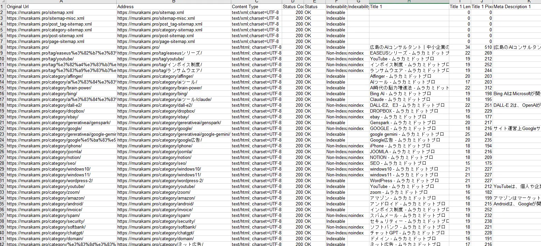Select title cell "AIツール - ムラカミドットブロ"
The height and width of the screenshot is (246, 541).
tap(409, 82)
